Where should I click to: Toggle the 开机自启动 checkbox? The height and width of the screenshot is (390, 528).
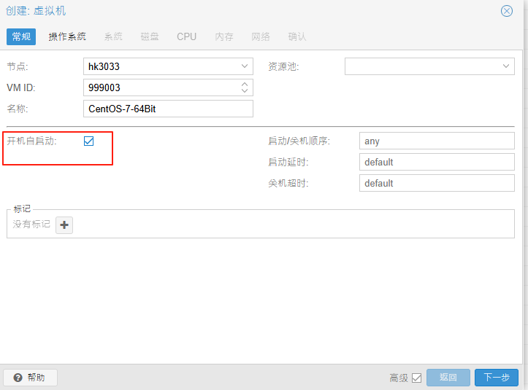pos(89,141)
